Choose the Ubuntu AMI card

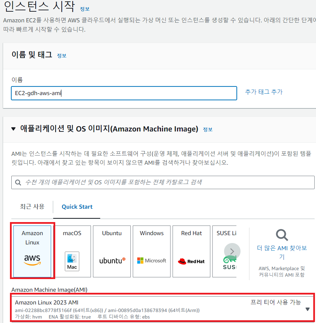(x=112, y=251)
